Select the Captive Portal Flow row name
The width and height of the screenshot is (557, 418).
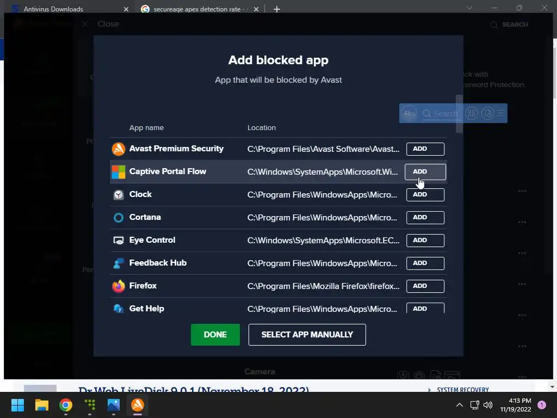coord(168,171)
